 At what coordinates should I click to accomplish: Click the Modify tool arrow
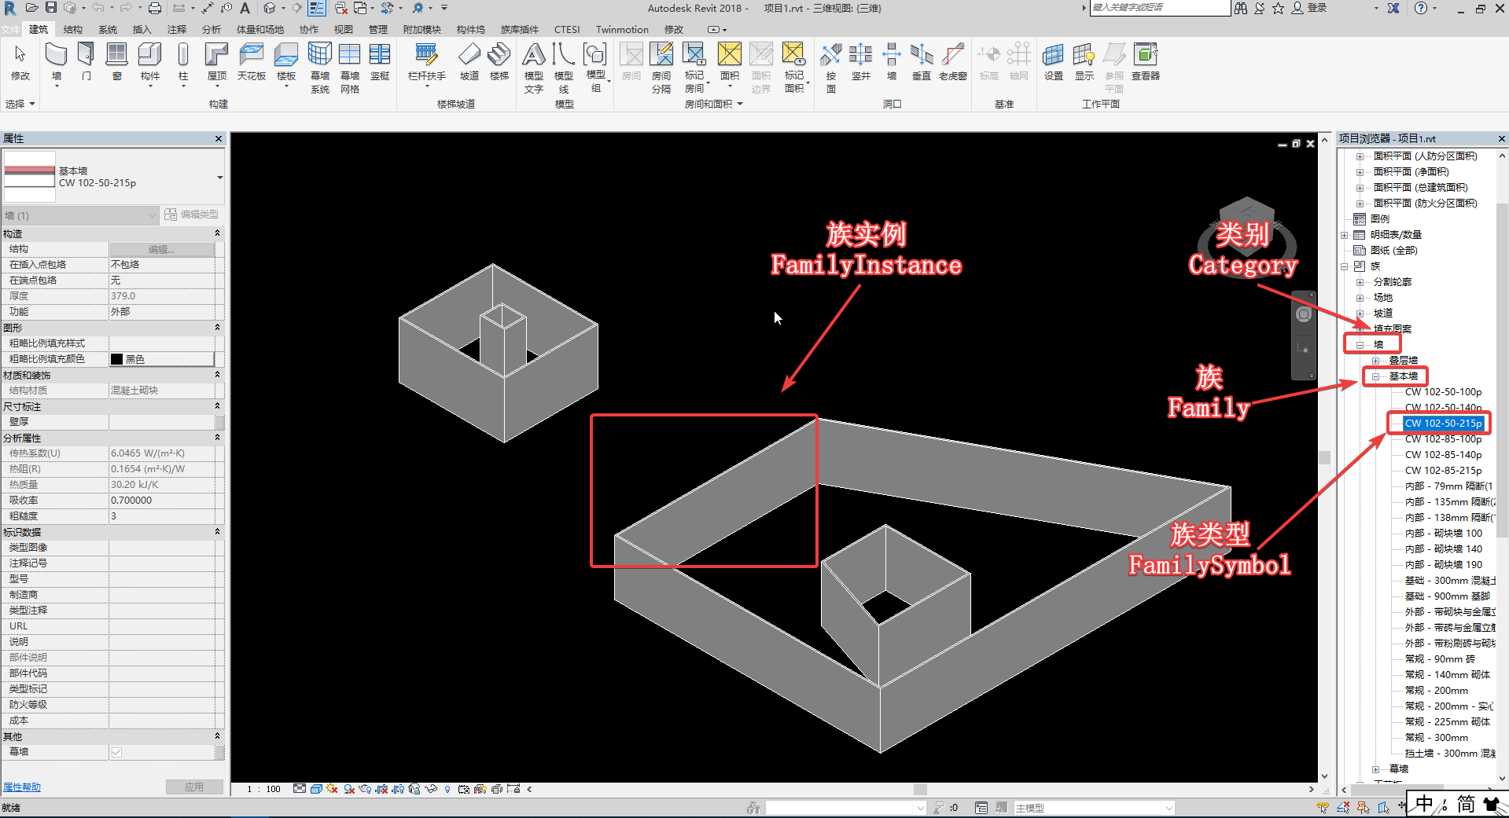[x=20, y=63]
